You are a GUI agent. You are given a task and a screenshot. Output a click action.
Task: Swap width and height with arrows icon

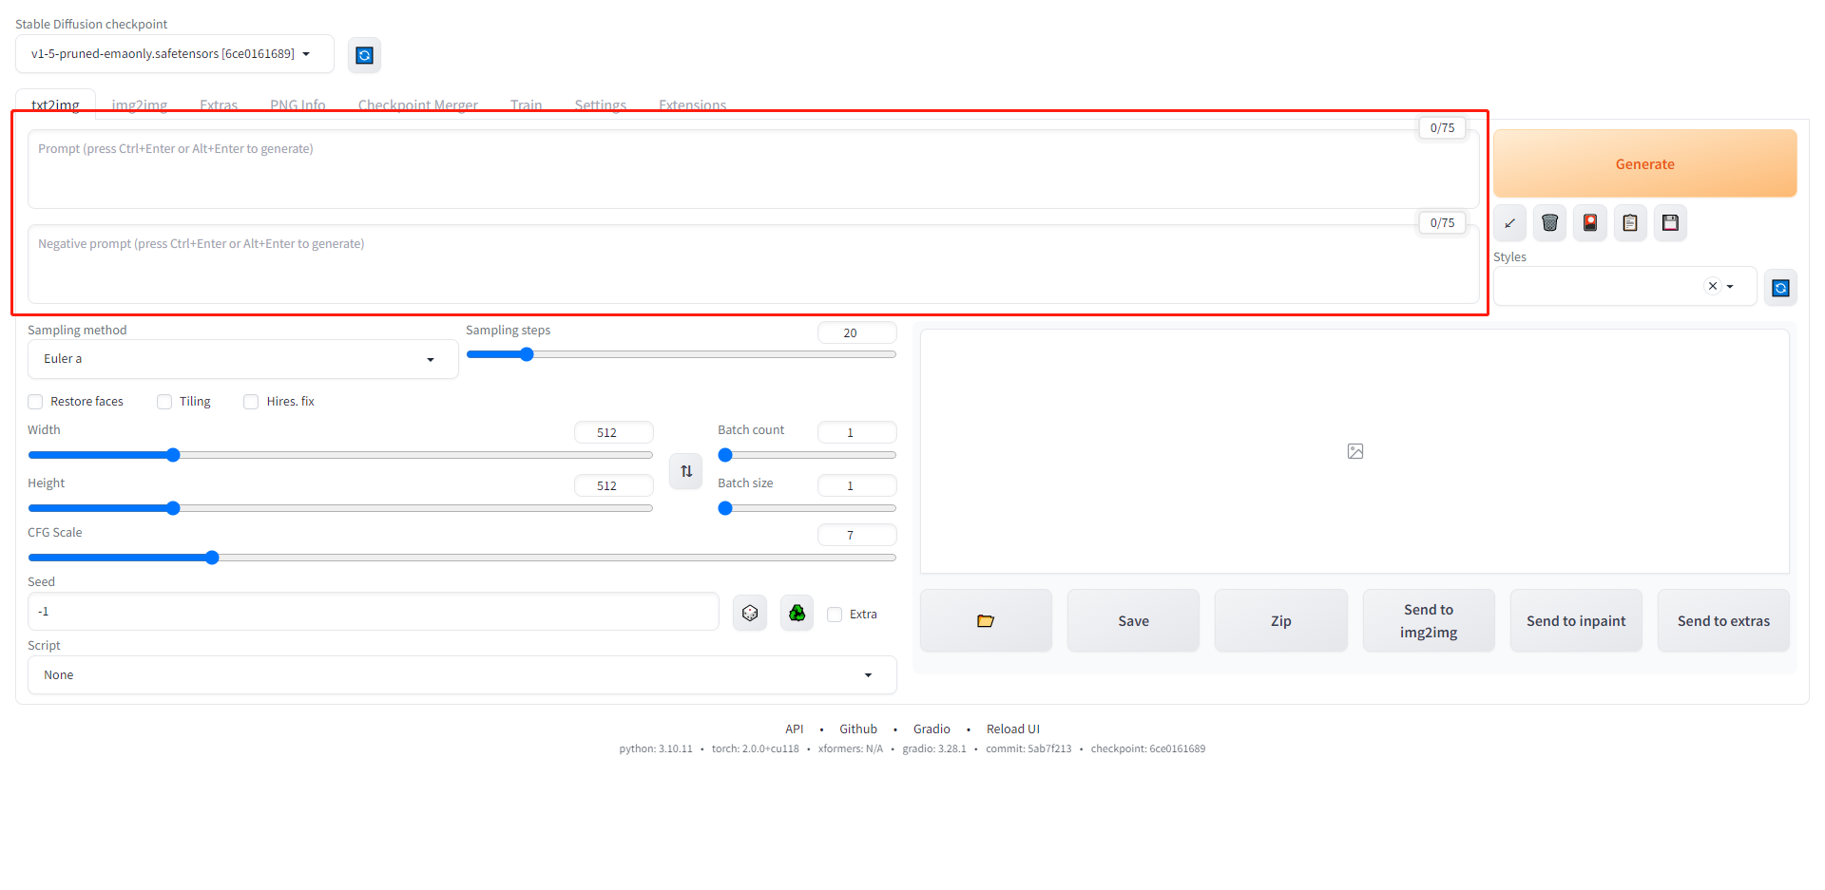[686, 471]
